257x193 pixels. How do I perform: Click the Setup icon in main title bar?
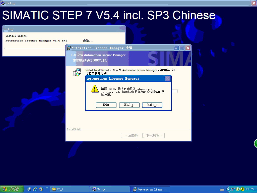(3, 3)
